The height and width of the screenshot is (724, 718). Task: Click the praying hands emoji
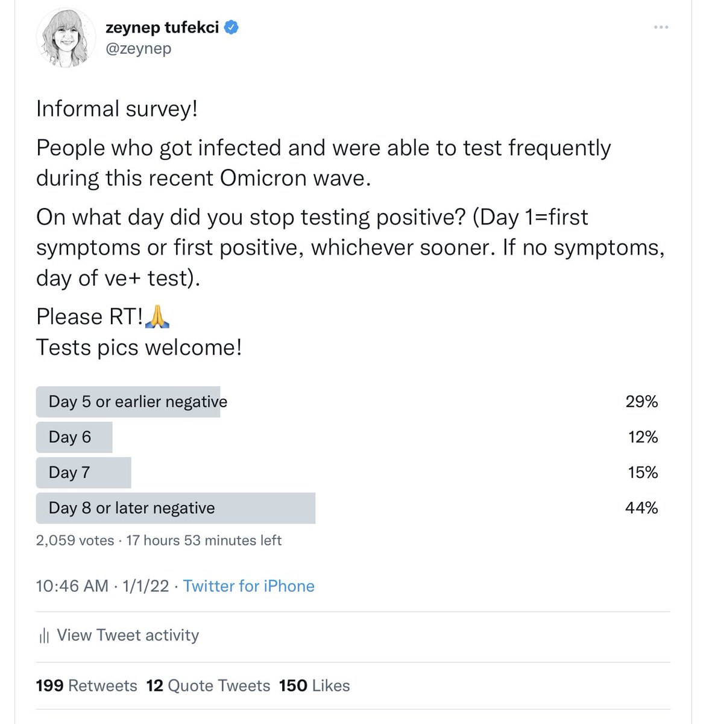(x=158, y=317)
